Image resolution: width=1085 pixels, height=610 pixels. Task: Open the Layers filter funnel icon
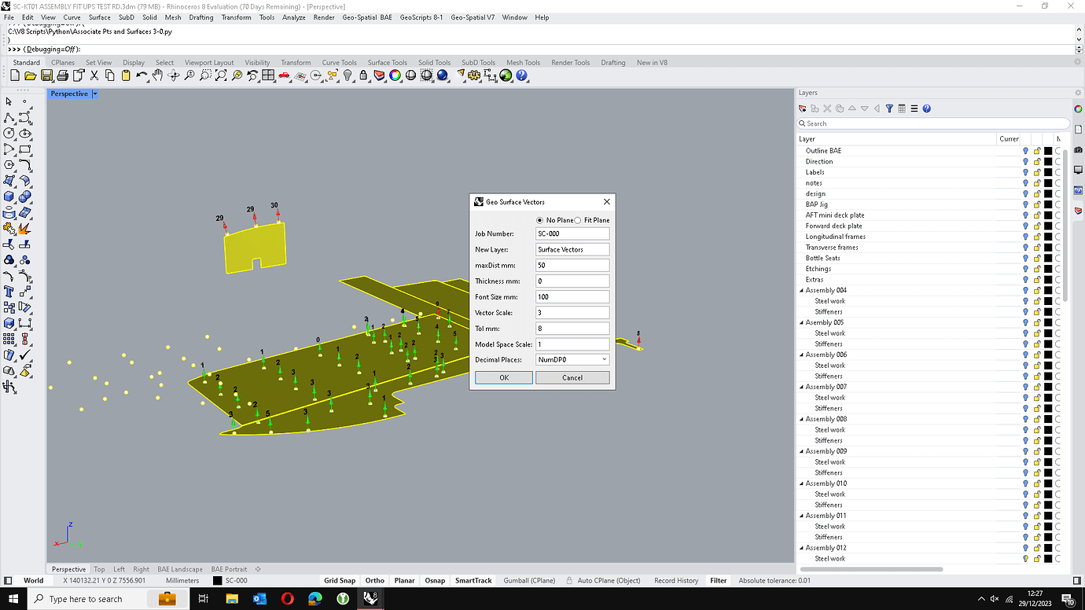pyautogui.click(x=889, y=108)
